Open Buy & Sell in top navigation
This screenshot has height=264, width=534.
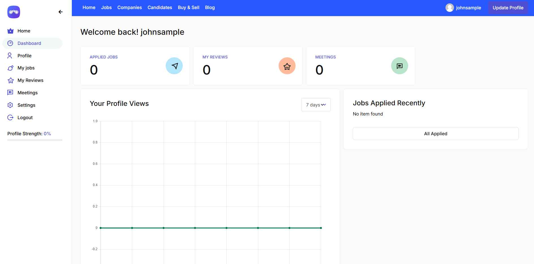[x=189, y=8]
